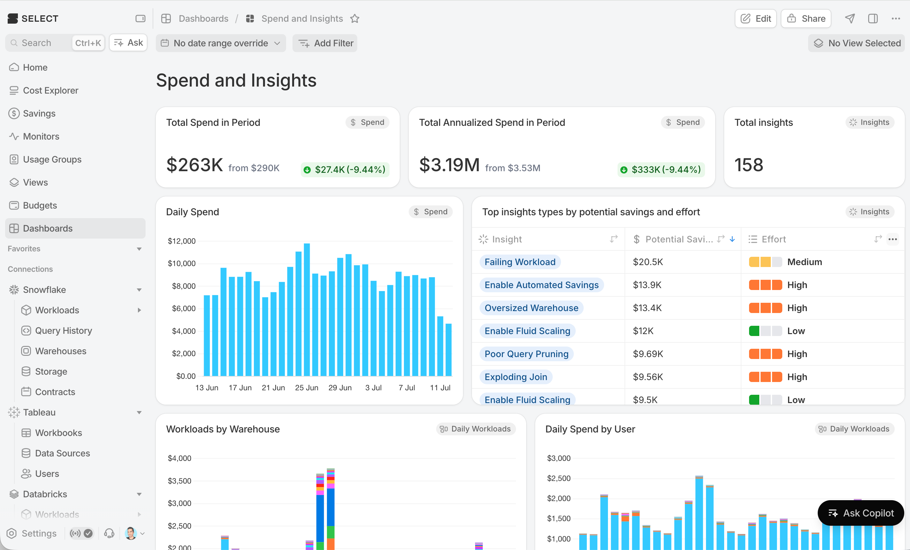Click the Settings gear icon
910x550 pixels.
point(12,533)
